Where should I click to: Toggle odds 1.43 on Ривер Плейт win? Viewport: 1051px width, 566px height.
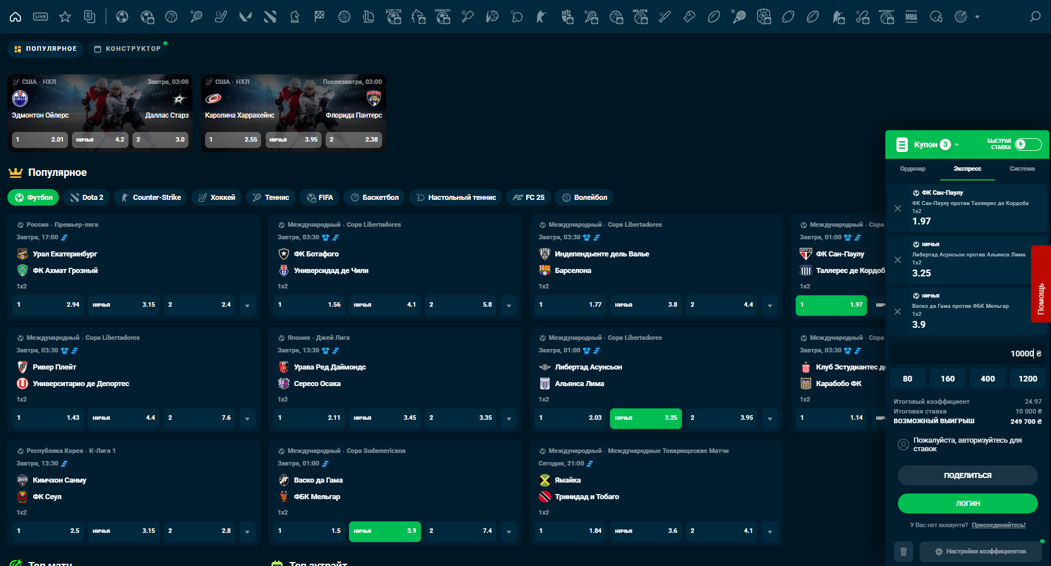48,418
